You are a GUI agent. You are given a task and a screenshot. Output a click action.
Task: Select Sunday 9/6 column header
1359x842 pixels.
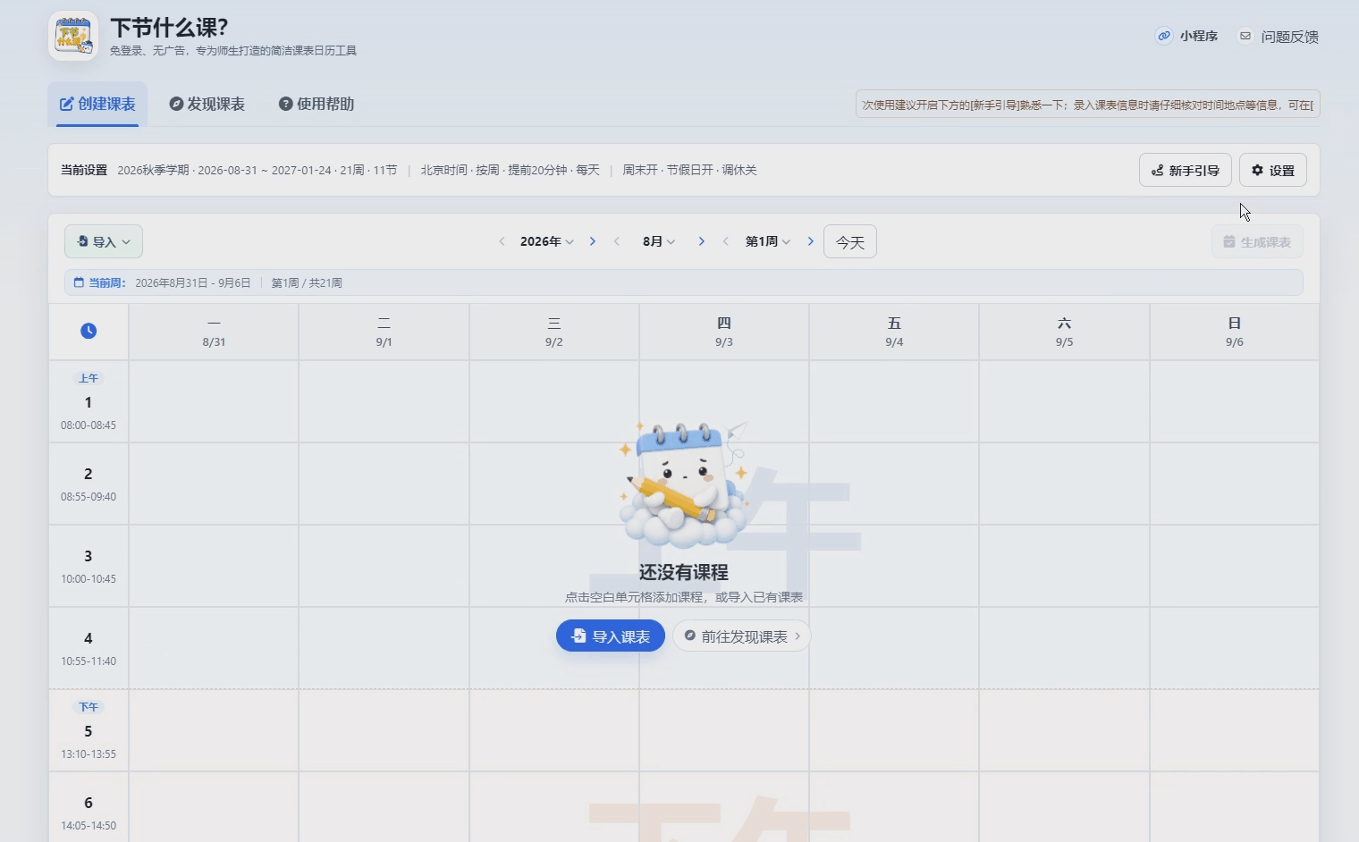[x=1235, y=332]
